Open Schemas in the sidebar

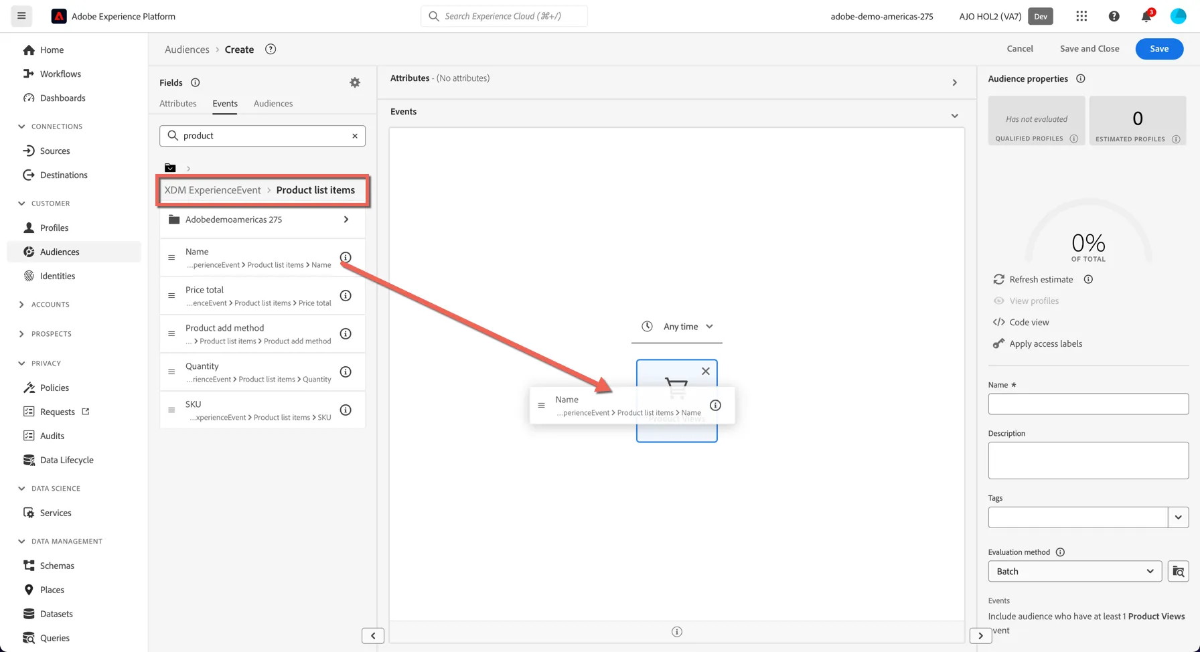pos(57,566)
